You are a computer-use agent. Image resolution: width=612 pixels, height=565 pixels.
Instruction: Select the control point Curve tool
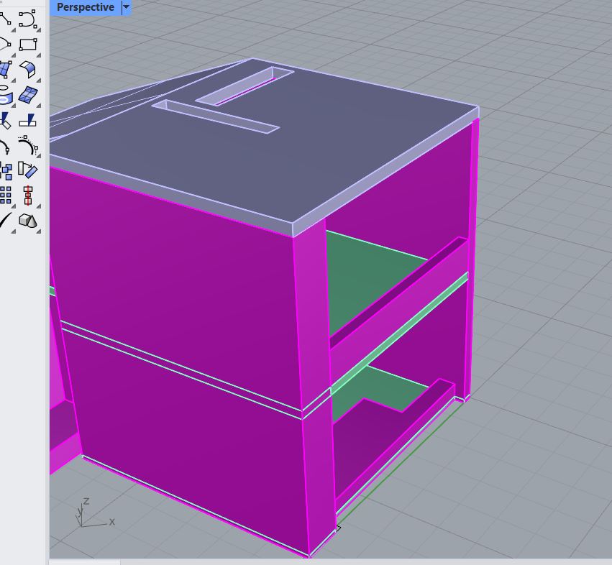click(x=28, y=19)
